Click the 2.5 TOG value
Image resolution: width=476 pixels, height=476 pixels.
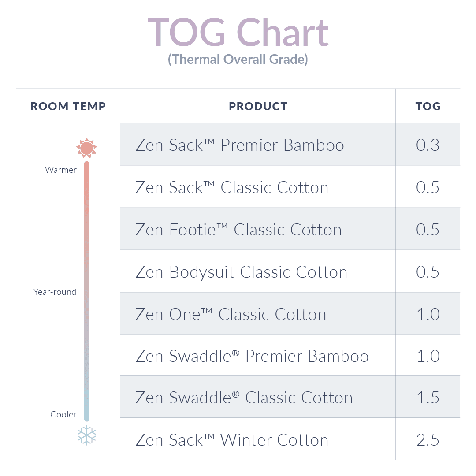pos(428,440)
